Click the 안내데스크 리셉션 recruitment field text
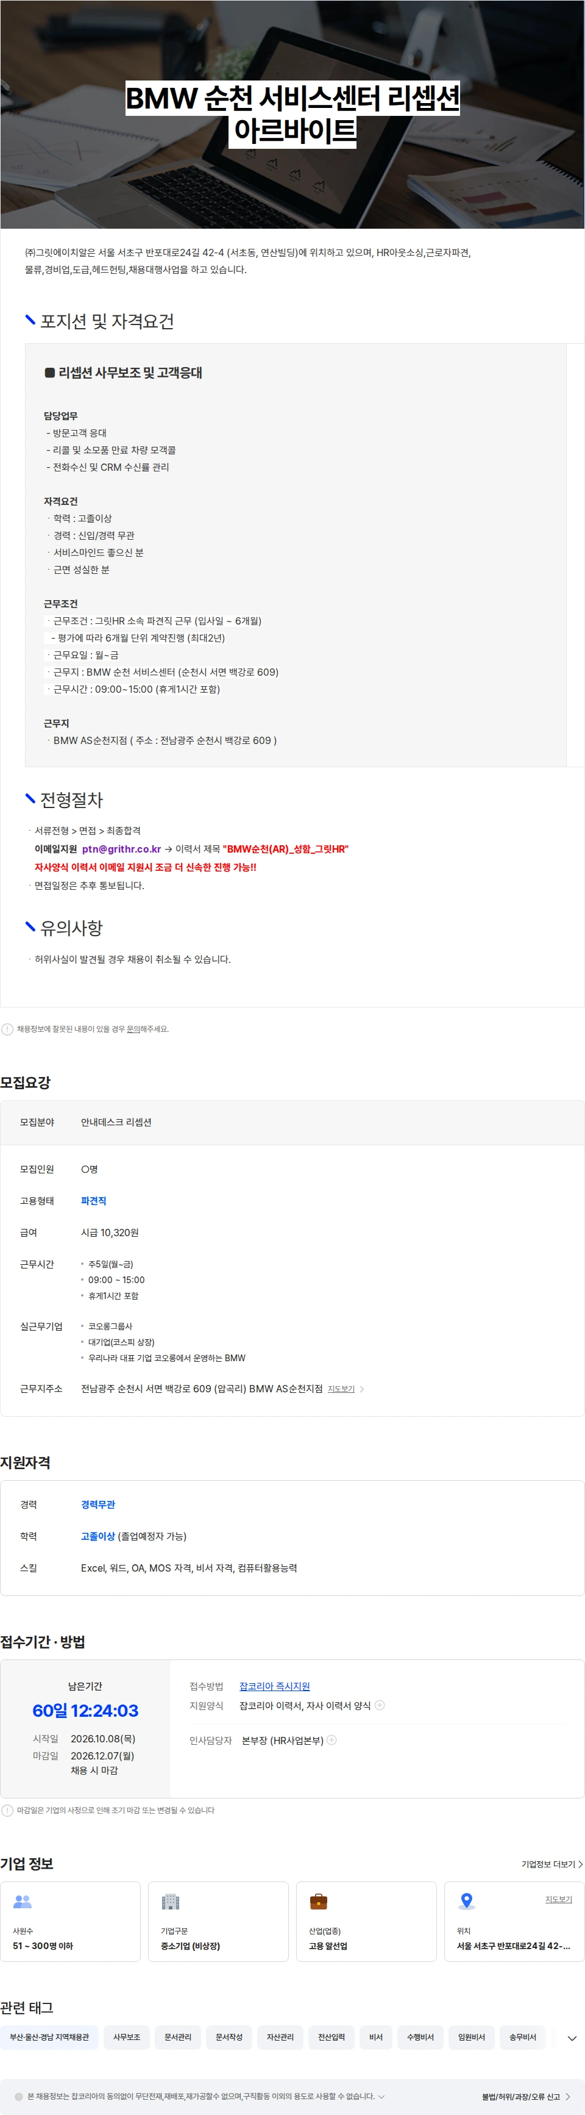Screen dimensions: 585x2115 116,1122
